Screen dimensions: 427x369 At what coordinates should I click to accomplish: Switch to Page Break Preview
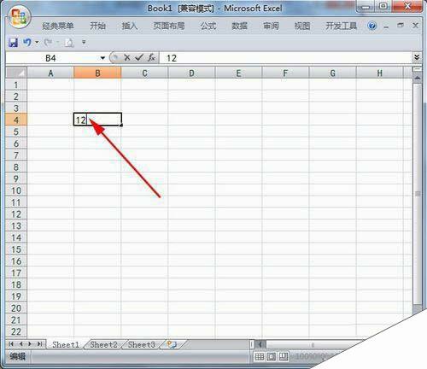284,356
